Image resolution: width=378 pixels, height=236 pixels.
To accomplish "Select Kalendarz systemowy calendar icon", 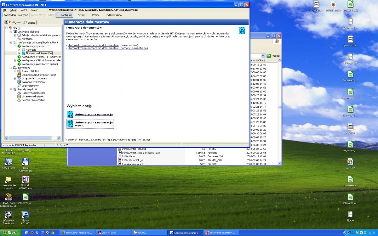I will [x=19, y=82].
